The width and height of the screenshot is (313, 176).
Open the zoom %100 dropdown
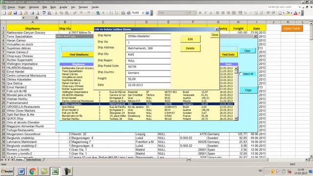tap(143, 13)
